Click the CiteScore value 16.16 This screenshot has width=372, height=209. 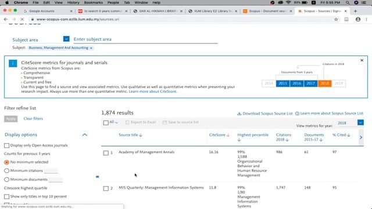213,152
